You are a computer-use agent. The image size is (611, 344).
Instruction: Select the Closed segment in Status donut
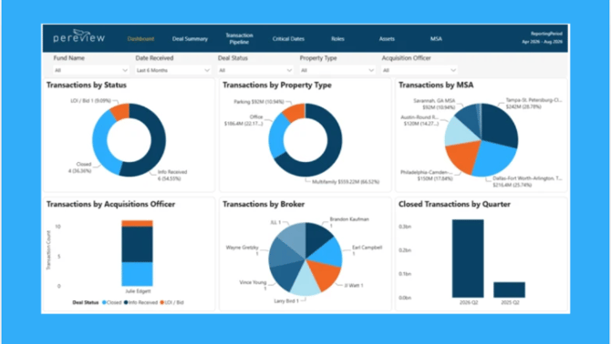tap(101, 144)
